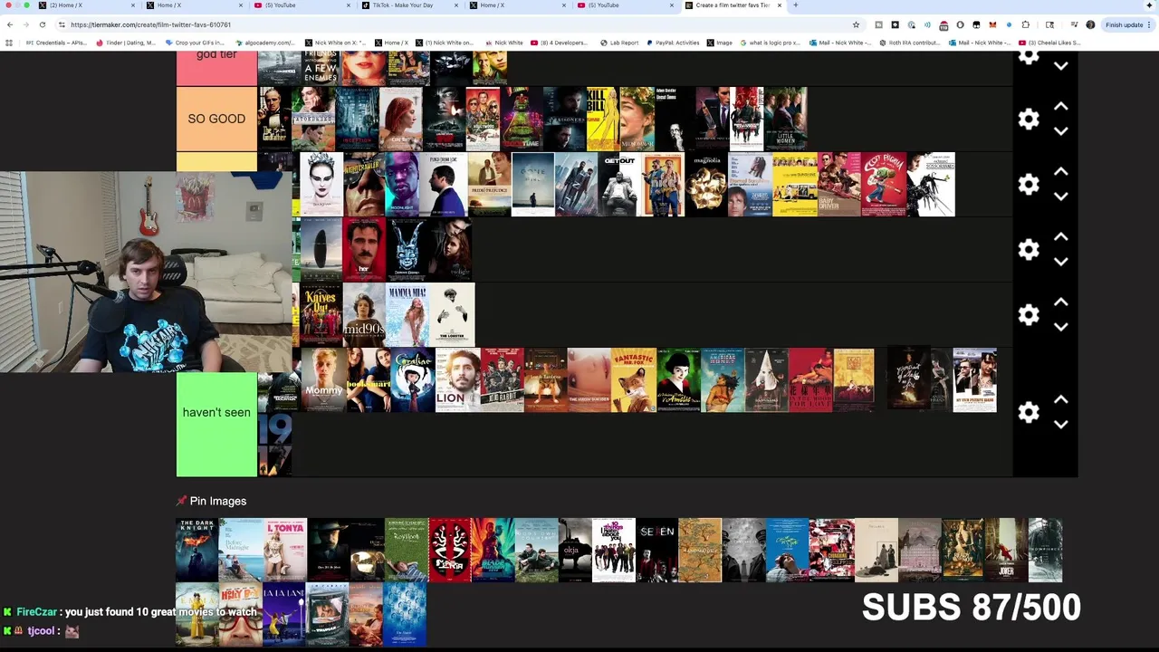Select the Lion poster
This screenshot has width=1159, height=652.
coord(457,379)
